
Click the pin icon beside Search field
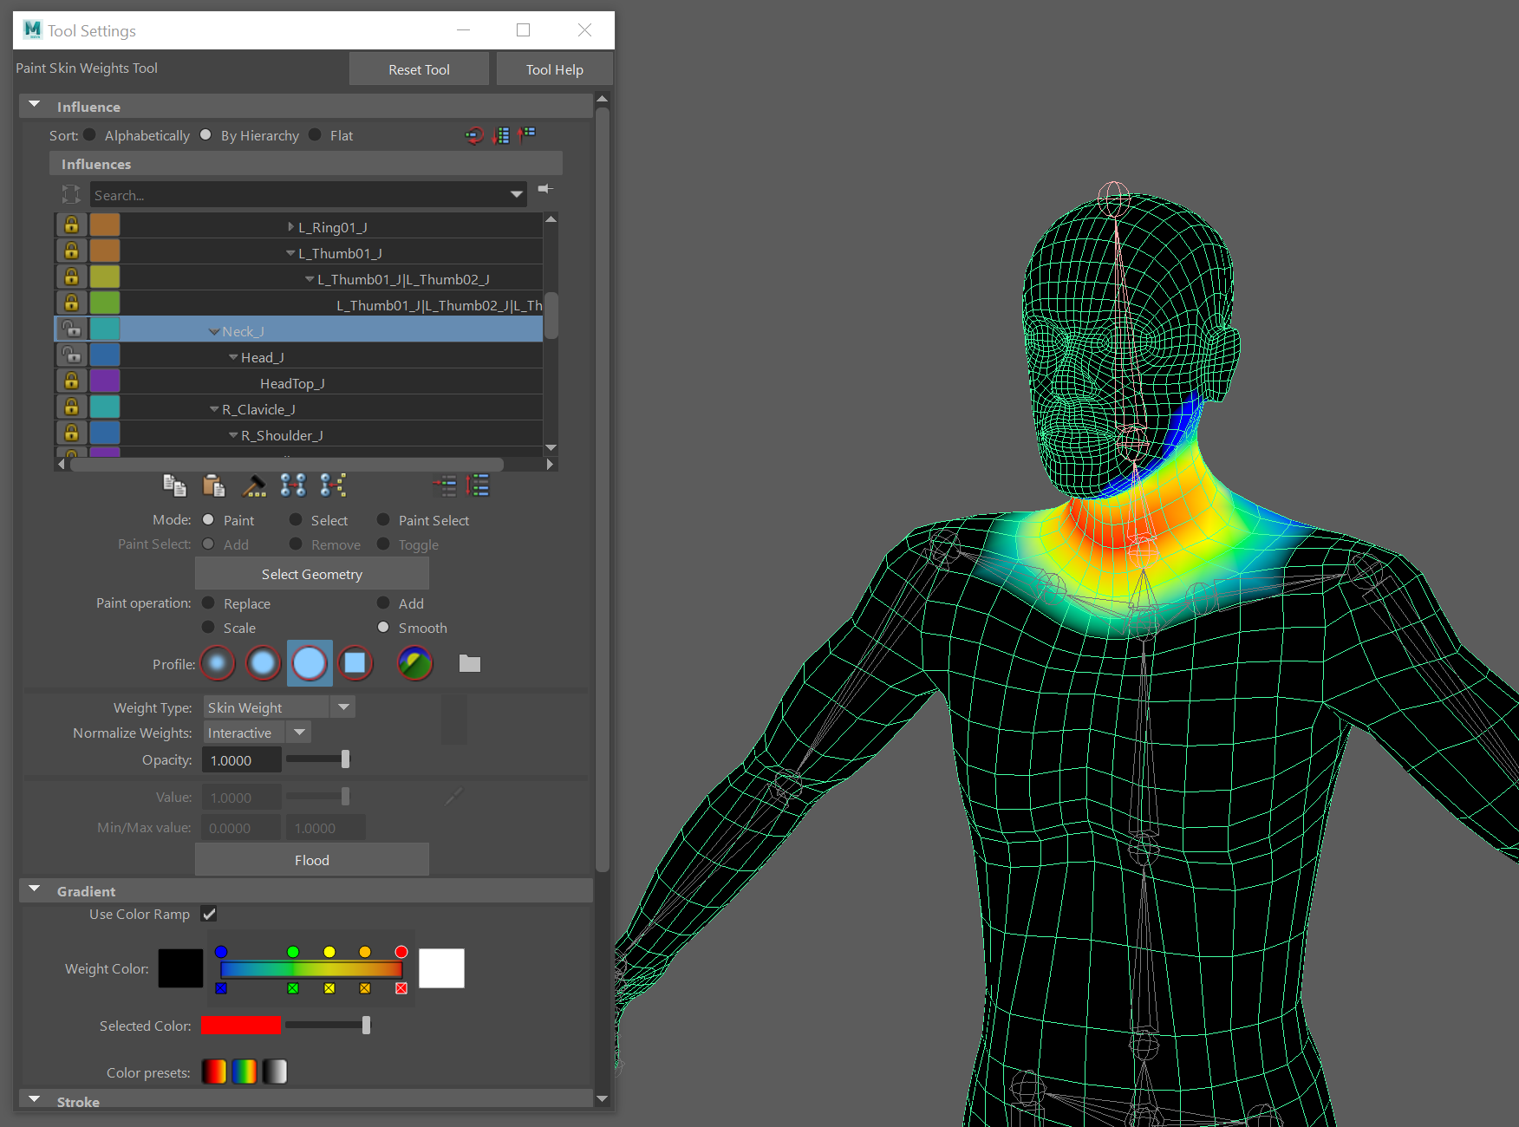(x=545, y=189)
